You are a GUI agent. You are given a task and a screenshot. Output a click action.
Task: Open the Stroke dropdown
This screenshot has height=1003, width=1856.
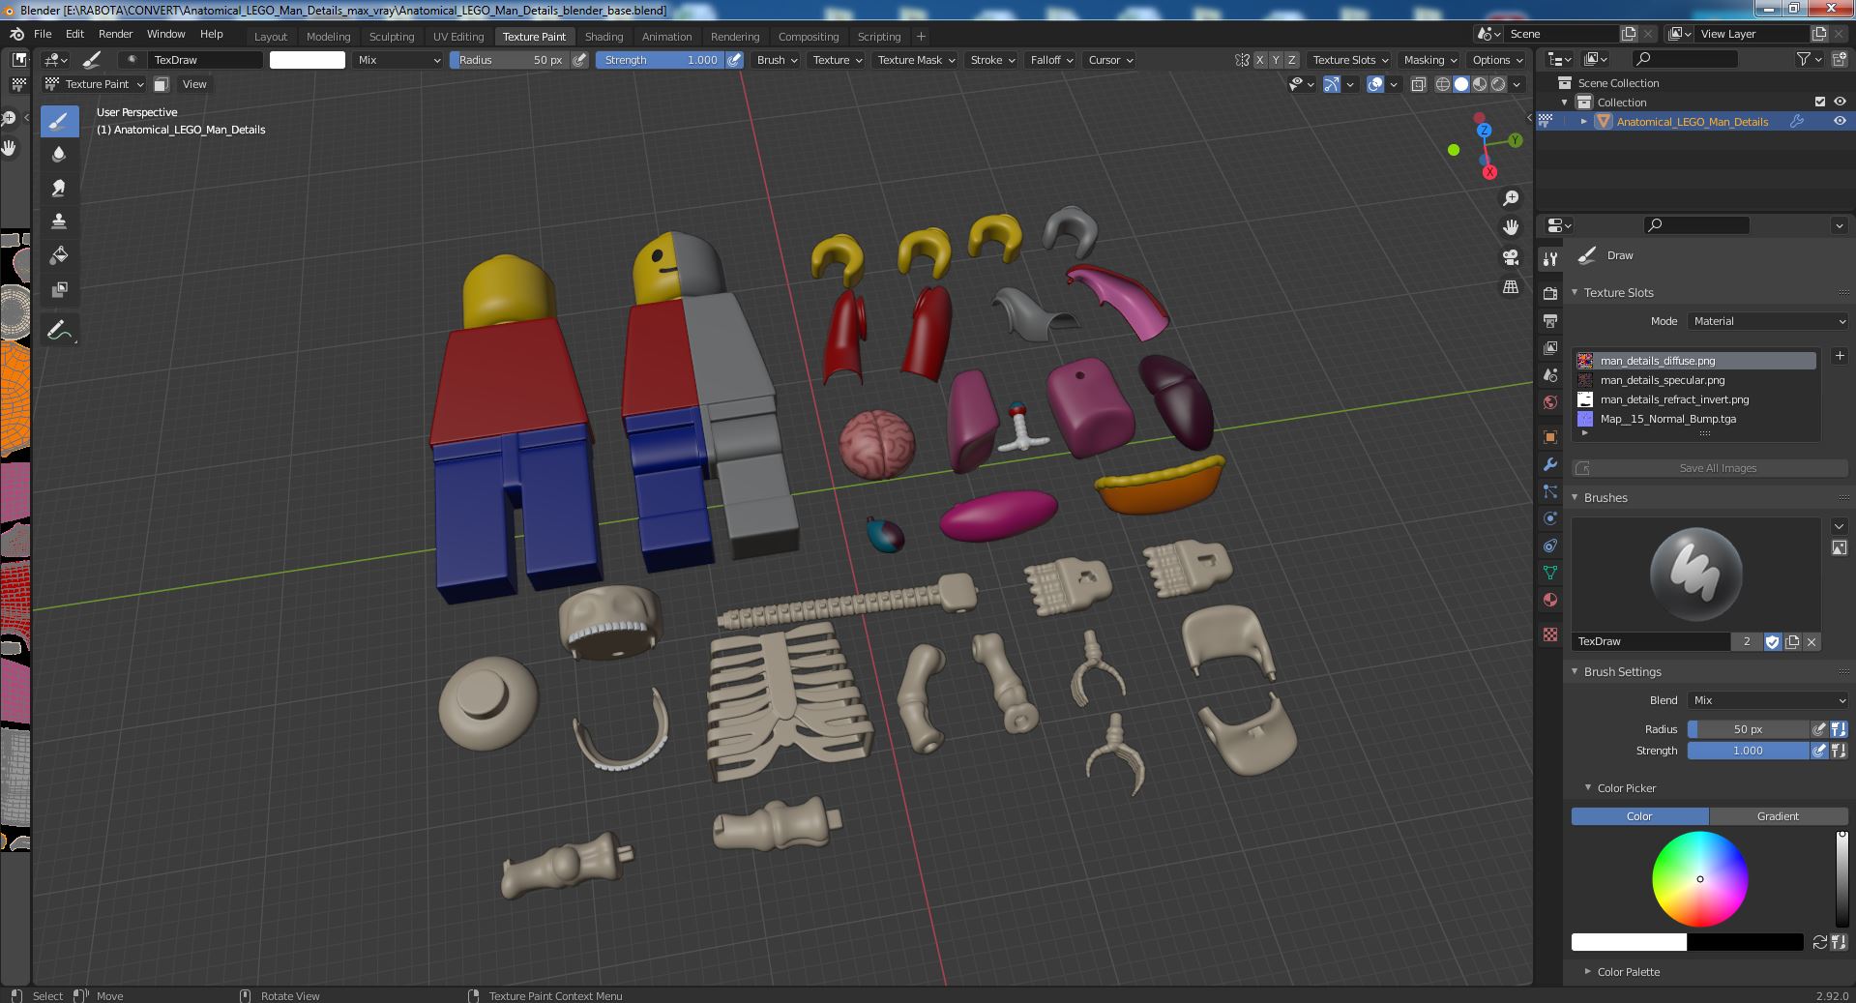992,60
